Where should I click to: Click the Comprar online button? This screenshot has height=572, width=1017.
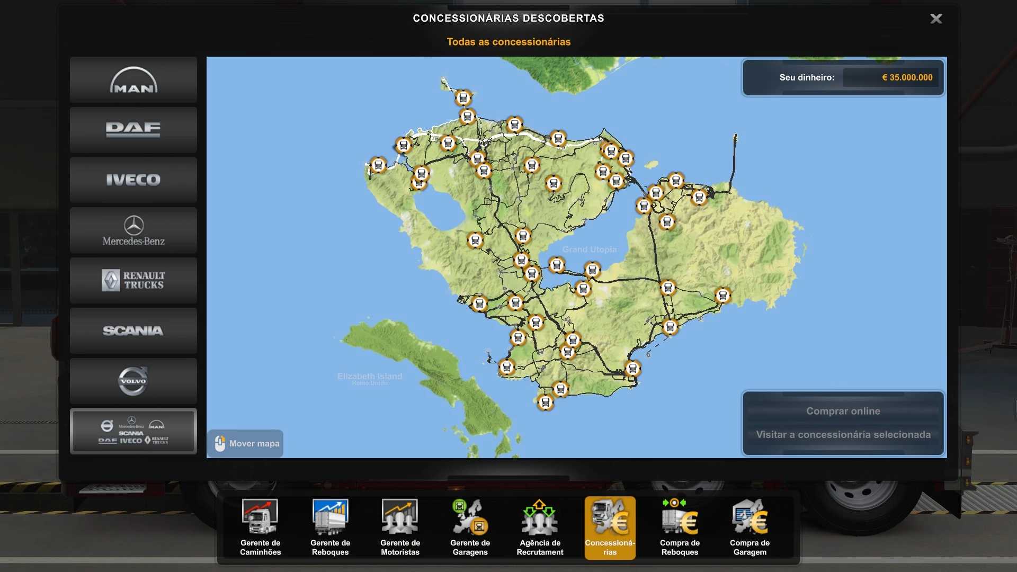point(843,411)
